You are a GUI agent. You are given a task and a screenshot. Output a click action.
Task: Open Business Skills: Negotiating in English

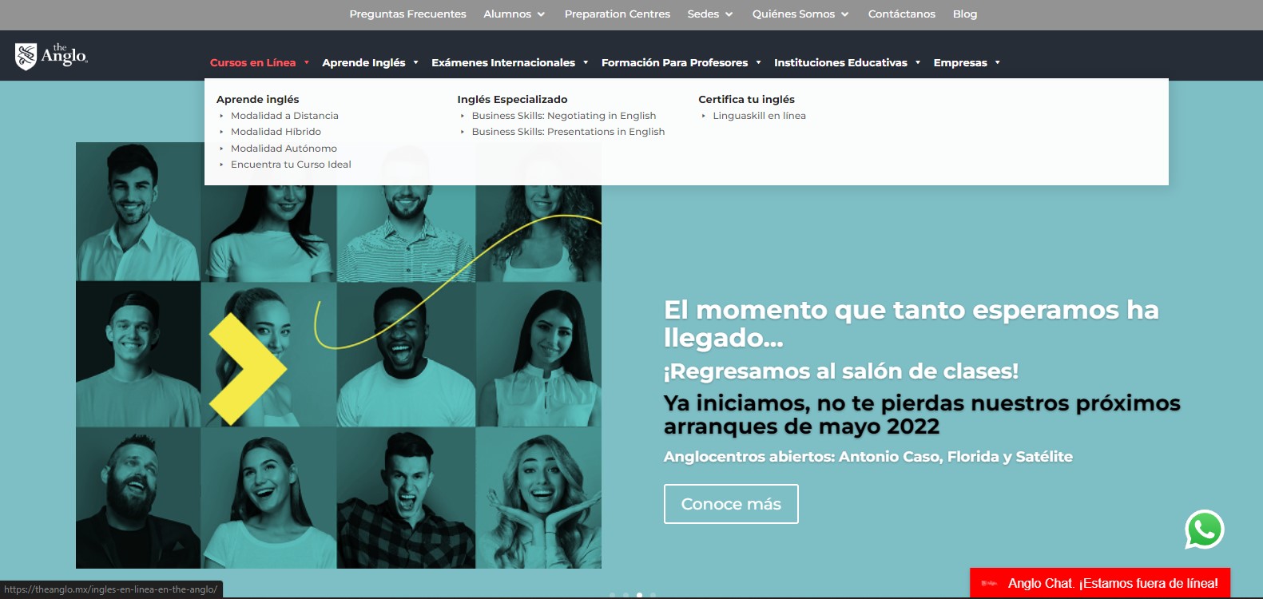click(x=564, y=116)
